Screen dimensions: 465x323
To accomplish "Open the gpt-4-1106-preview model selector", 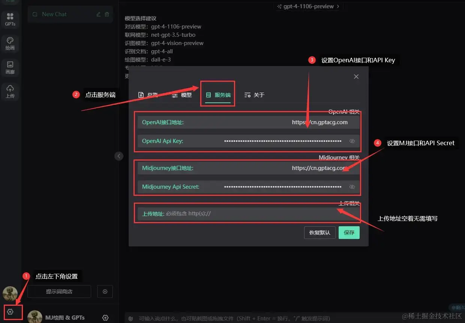I will coord(308,6).
